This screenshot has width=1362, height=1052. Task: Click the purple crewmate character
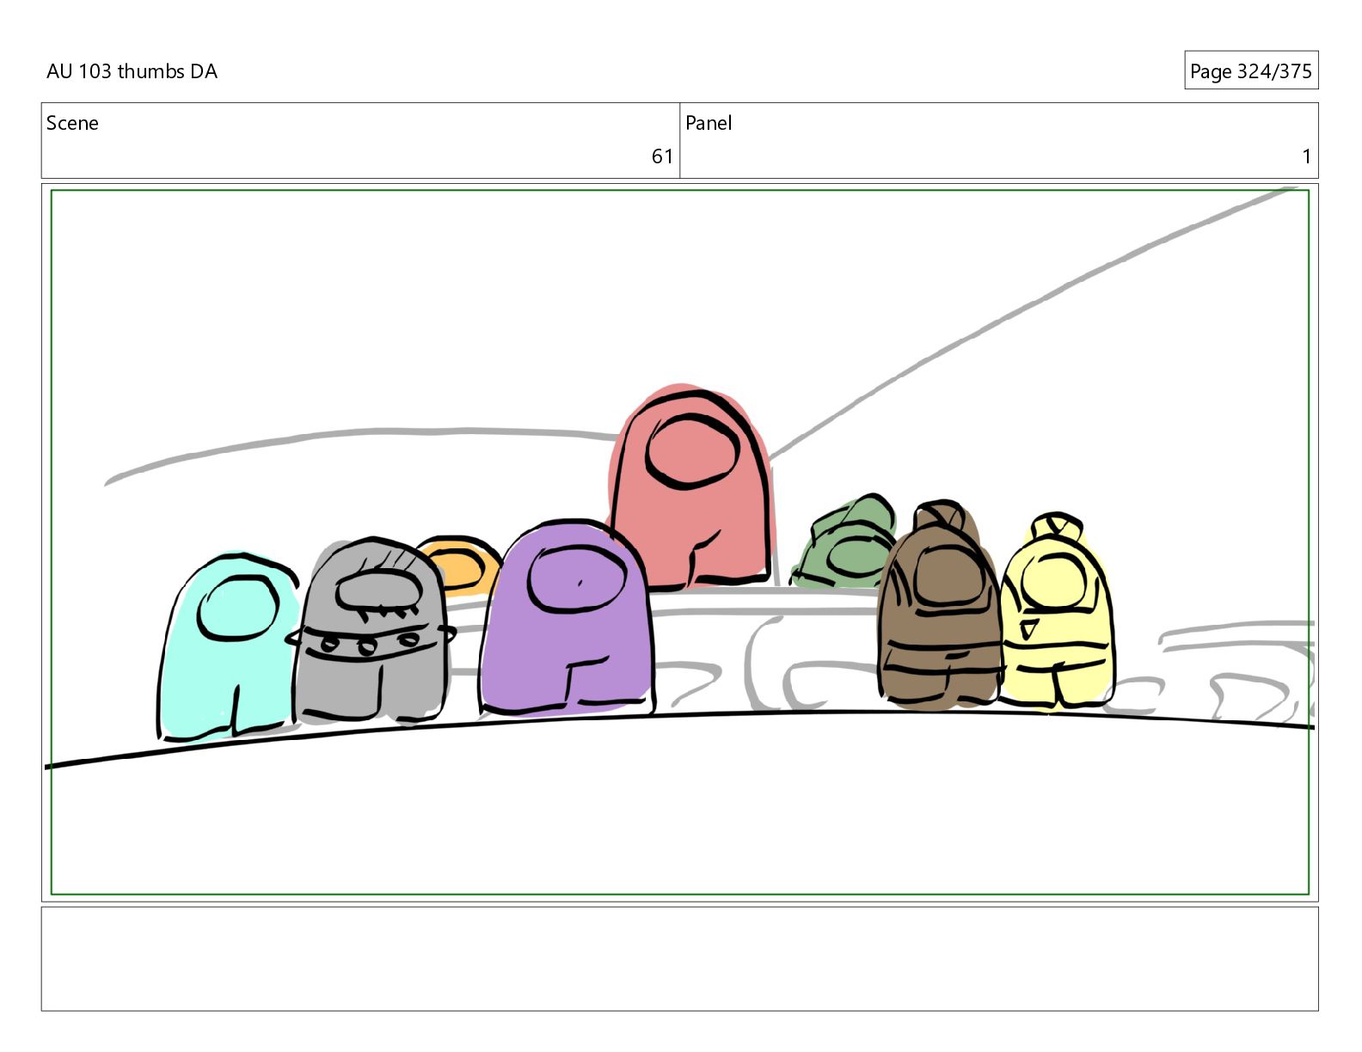[566, 618]
